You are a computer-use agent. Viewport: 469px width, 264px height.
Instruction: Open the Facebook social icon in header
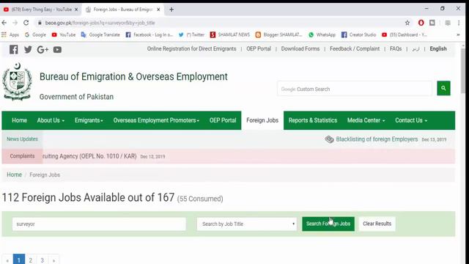click(14, 49)
